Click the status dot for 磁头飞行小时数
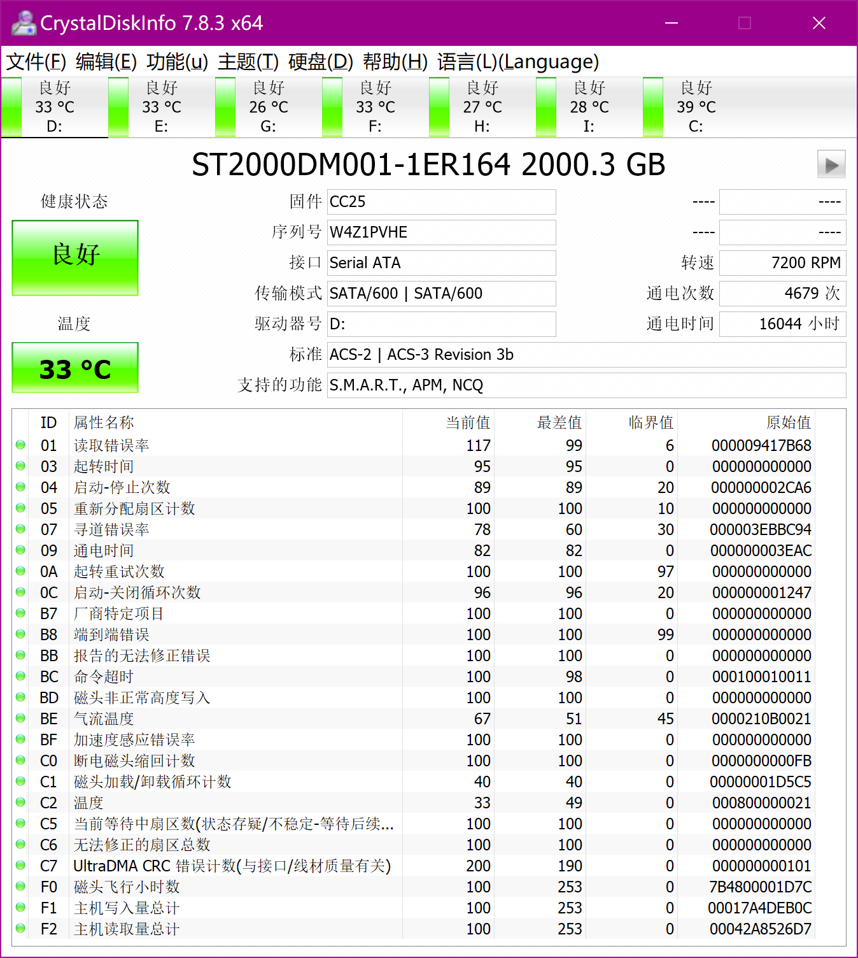This screenshot has width=858, height=958. pos(20,886)
